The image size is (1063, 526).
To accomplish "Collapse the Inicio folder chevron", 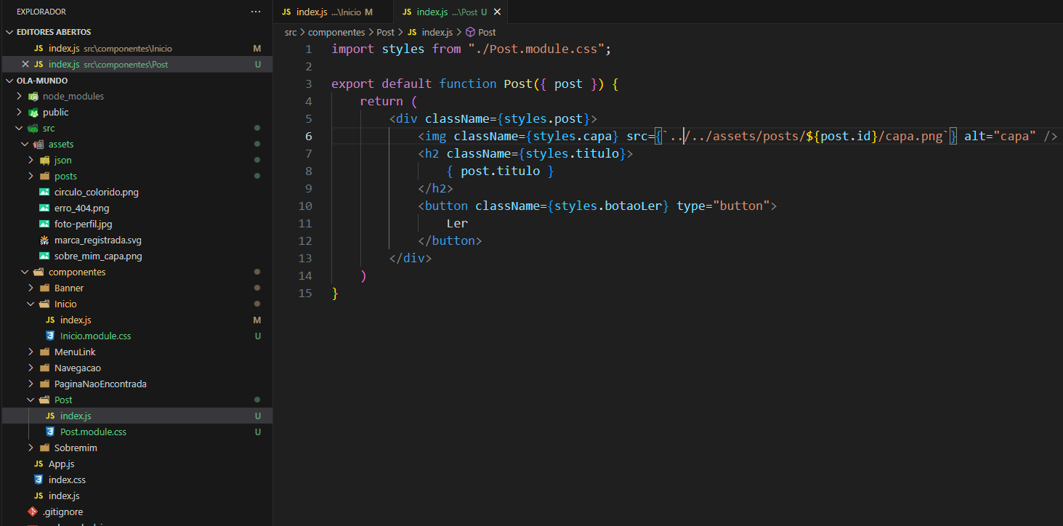I will pyautogui.click(x=31, y=304).
